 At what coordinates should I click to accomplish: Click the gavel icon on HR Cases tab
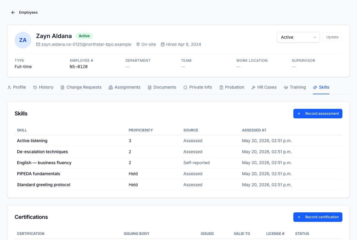tap(253, 87)
